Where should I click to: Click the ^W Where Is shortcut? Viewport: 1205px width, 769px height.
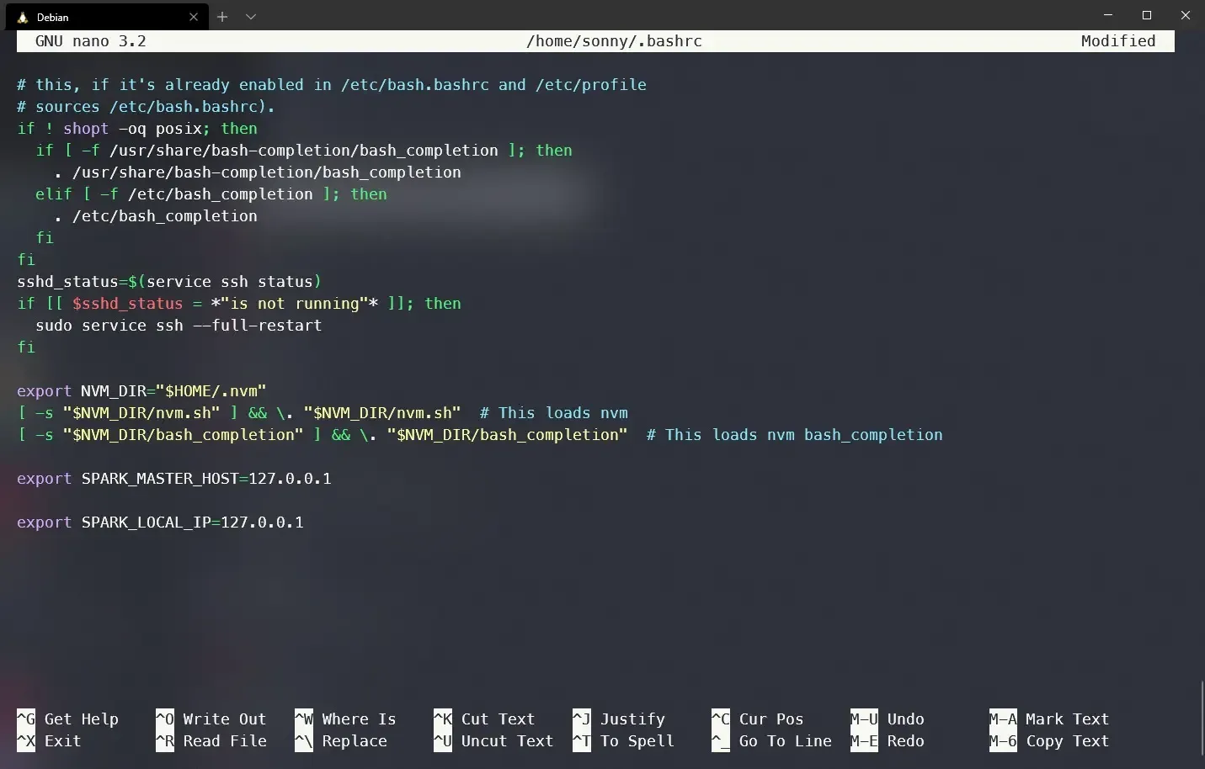click(x=345, y=719)
